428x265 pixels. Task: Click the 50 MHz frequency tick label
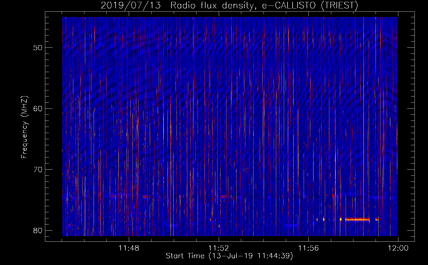38,48
